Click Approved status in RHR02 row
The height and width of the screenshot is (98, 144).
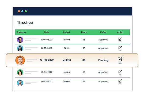[x=103, y=40]
